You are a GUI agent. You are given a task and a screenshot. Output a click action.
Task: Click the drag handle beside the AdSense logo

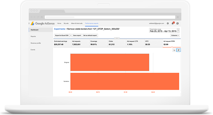pyautogui.click(x=29, y=24)
